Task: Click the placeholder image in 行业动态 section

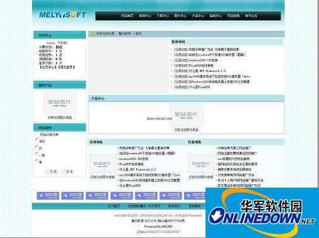Action: click(x=200, y=164)
